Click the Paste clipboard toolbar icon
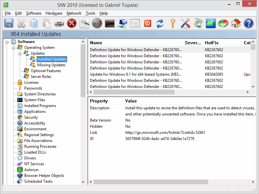Viewport: 259px width, 194px height. [x=46, y=23]
